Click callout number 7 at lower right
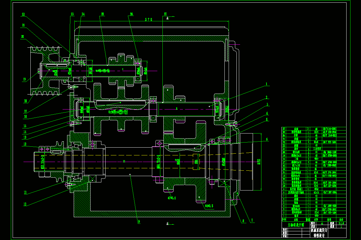The width and height of the screenshot is (361, 240). (x=252, y=220)
